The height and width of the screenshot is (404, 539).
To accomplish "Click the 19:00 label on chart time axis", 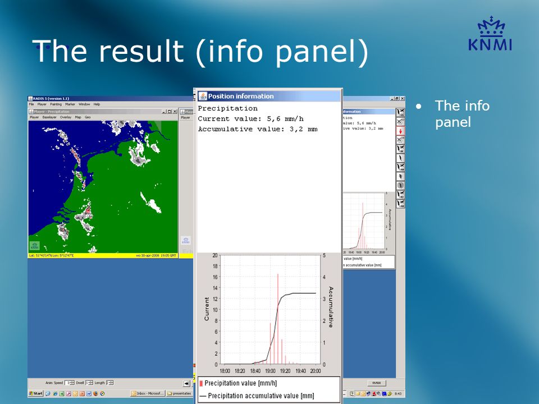I will point(270,371).
